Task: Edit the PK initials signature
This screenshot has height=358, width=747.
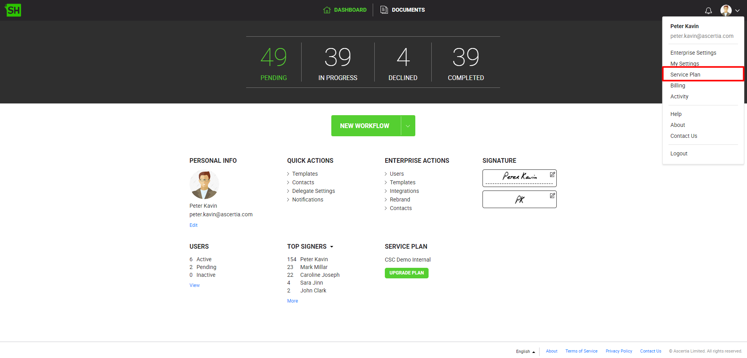Action: [552, 196]
